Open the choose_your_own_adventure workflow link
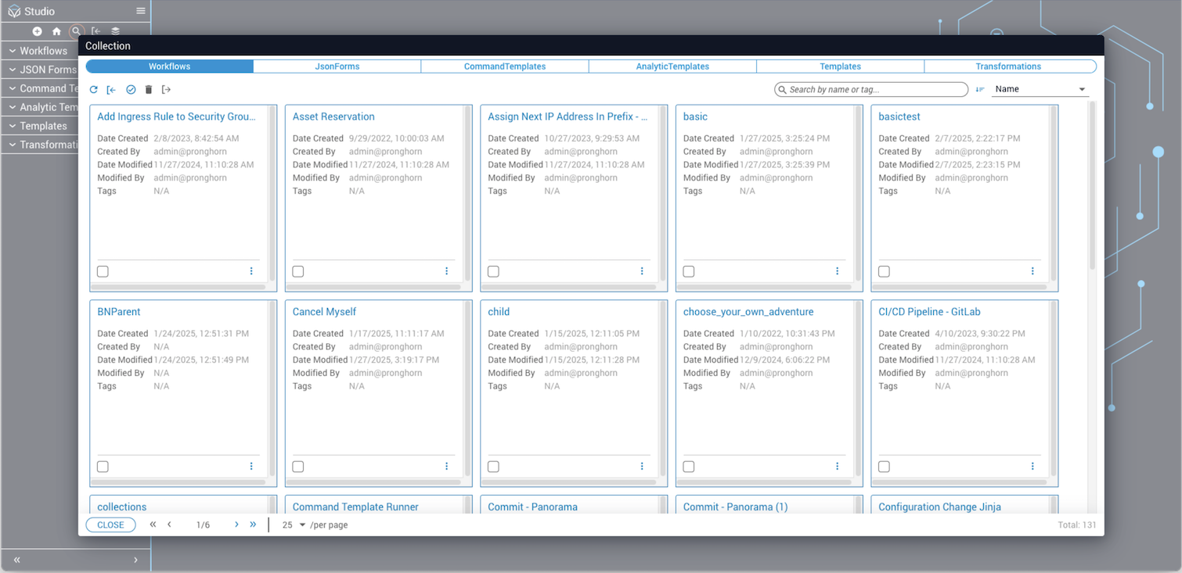Screen dimensions: 1182x573 748,312
